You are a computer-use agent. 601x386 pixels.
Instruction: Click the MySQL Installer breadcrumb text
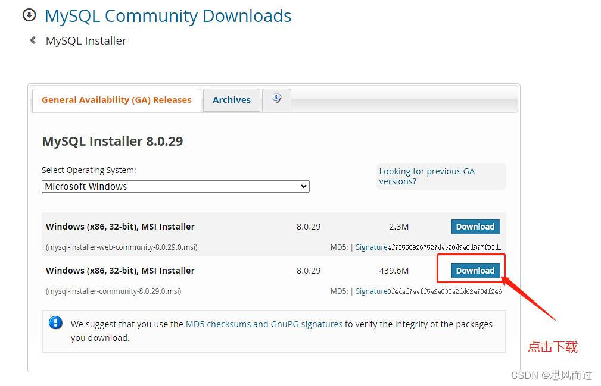86,40
